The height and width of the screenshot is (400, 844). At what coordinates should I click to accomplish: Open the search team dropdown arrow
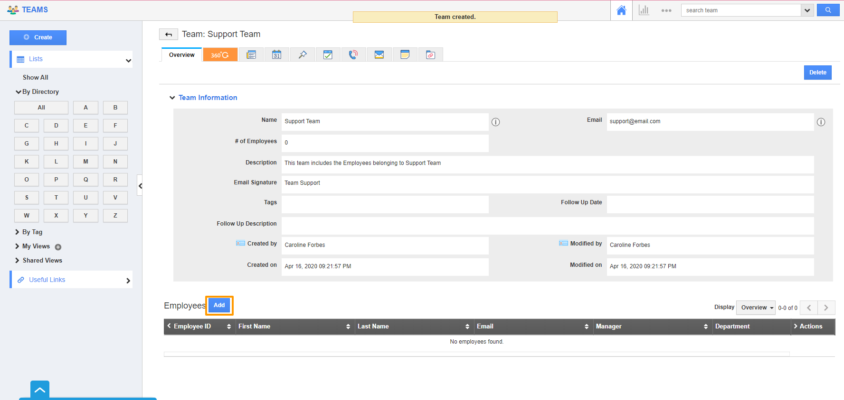807,10
